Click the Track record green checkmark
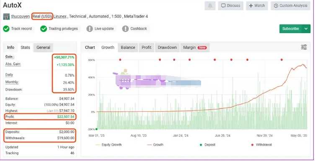The width and height of the screenshot is (315, 161). coord(6,29)
